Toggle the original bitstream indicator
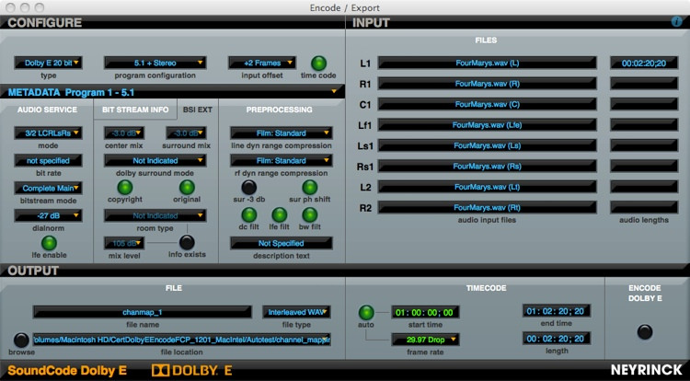 pyautogui.click(x=189, y=187)
